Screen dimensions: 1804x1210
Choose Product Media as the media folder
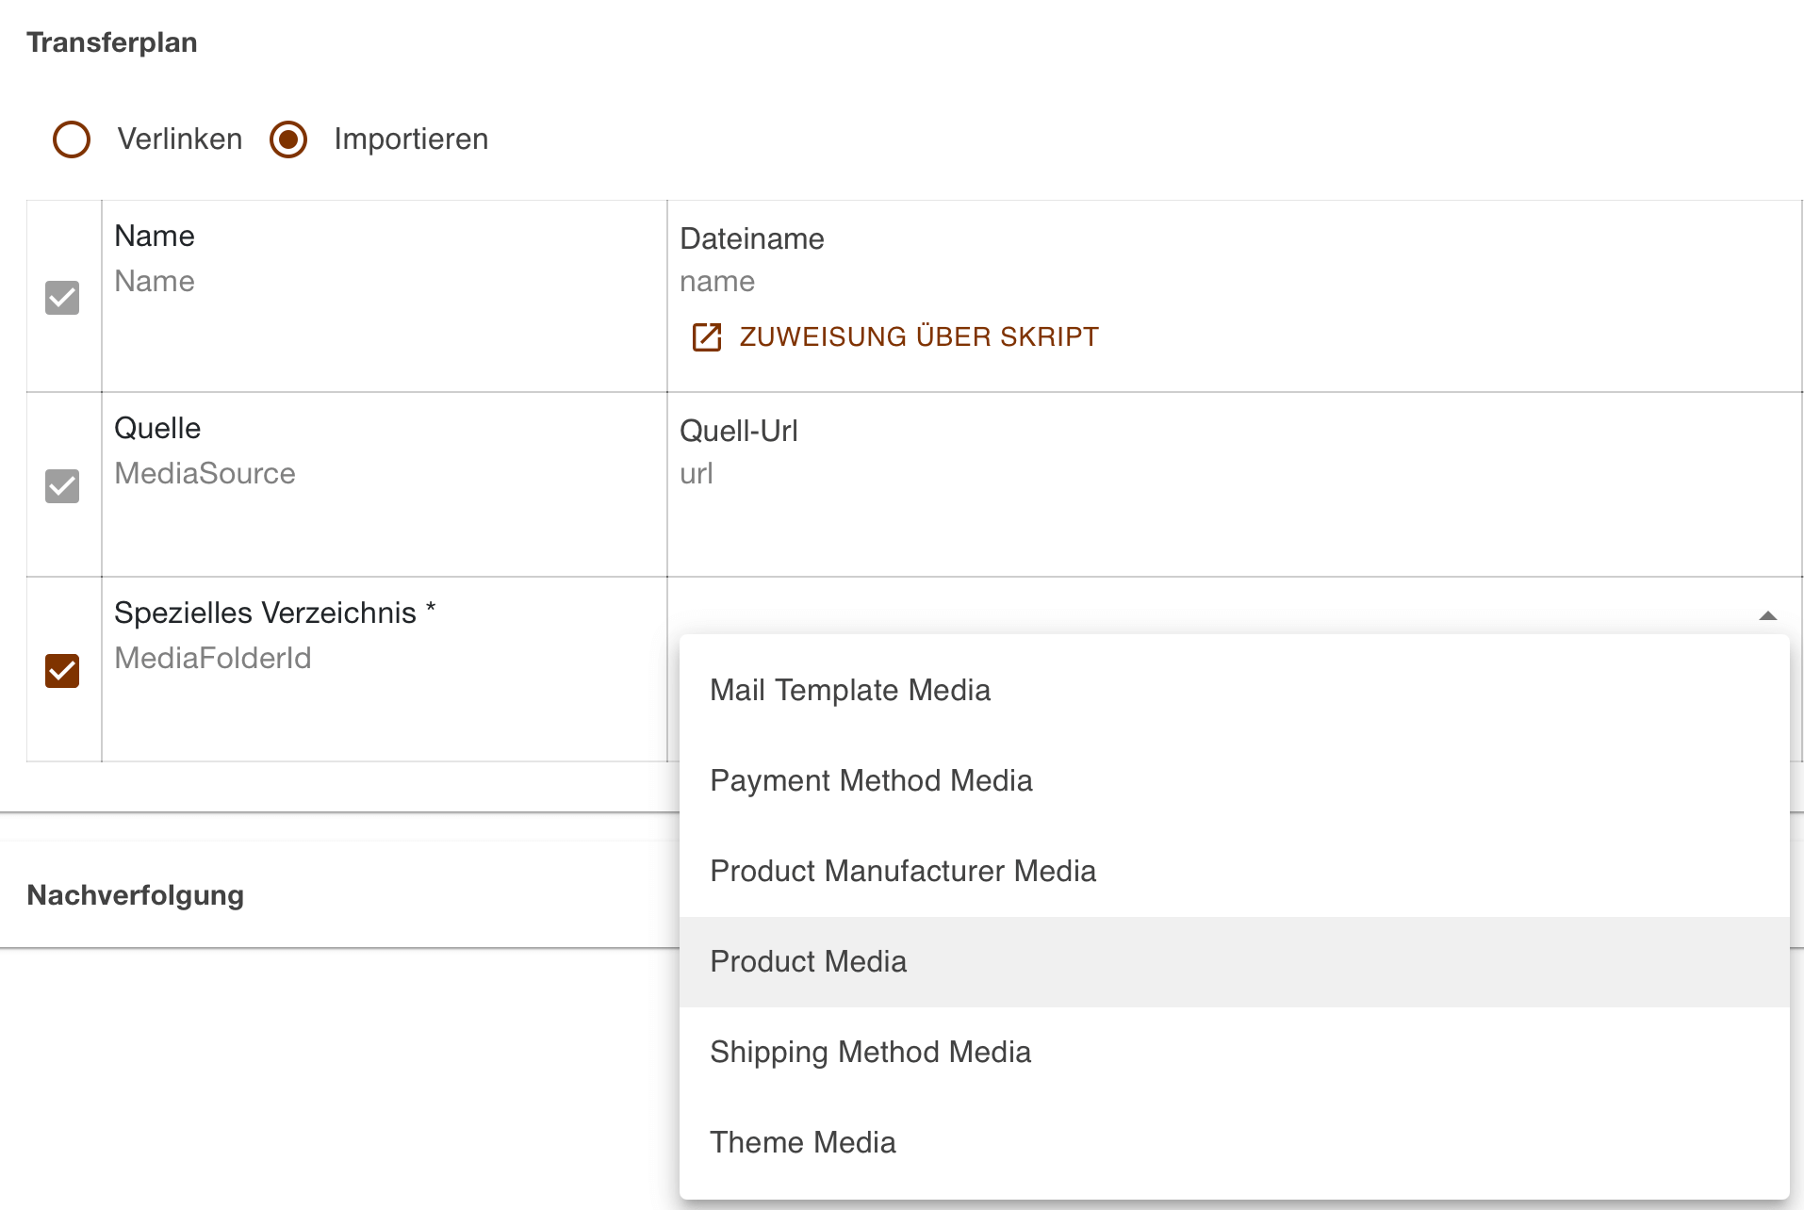(808, 961)
